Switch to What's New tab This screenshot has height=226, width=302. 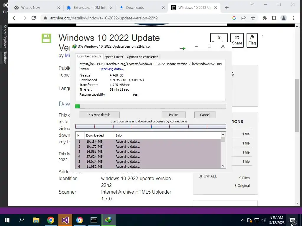37,8
